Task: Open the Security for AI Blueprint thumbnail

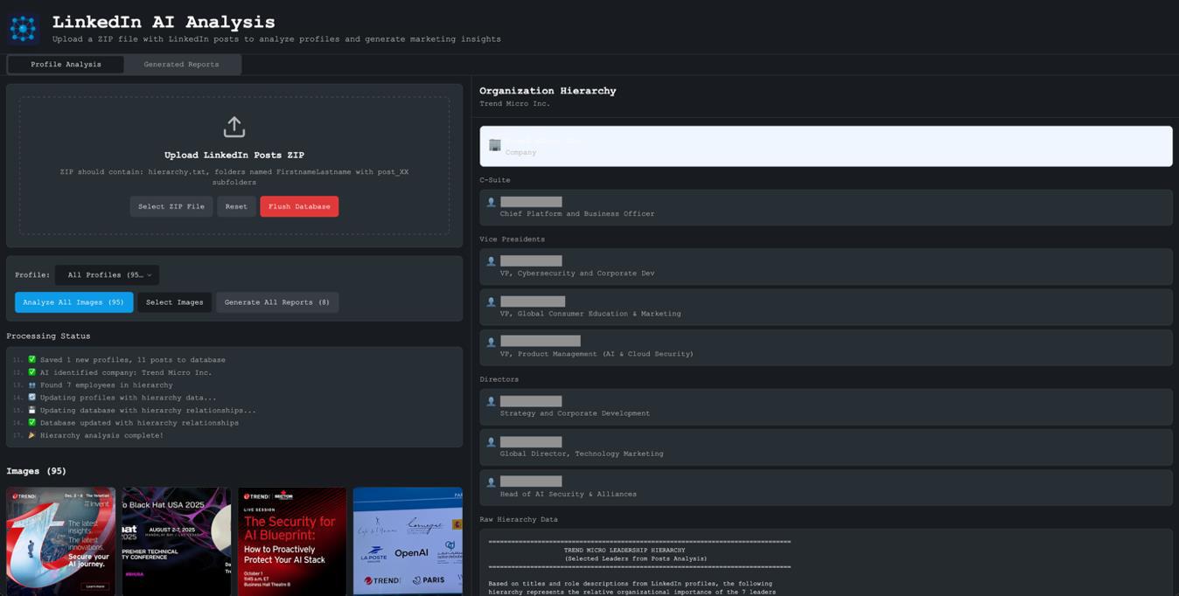Action: (291, 541)
